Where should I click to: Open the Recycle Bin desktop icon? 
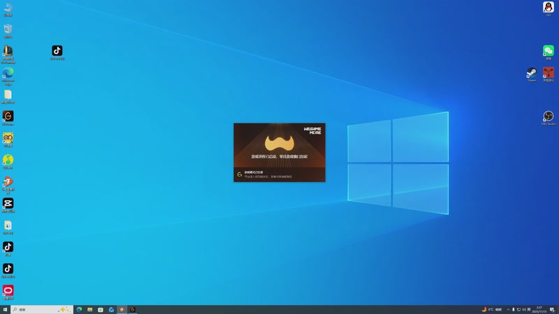point(8,31)
